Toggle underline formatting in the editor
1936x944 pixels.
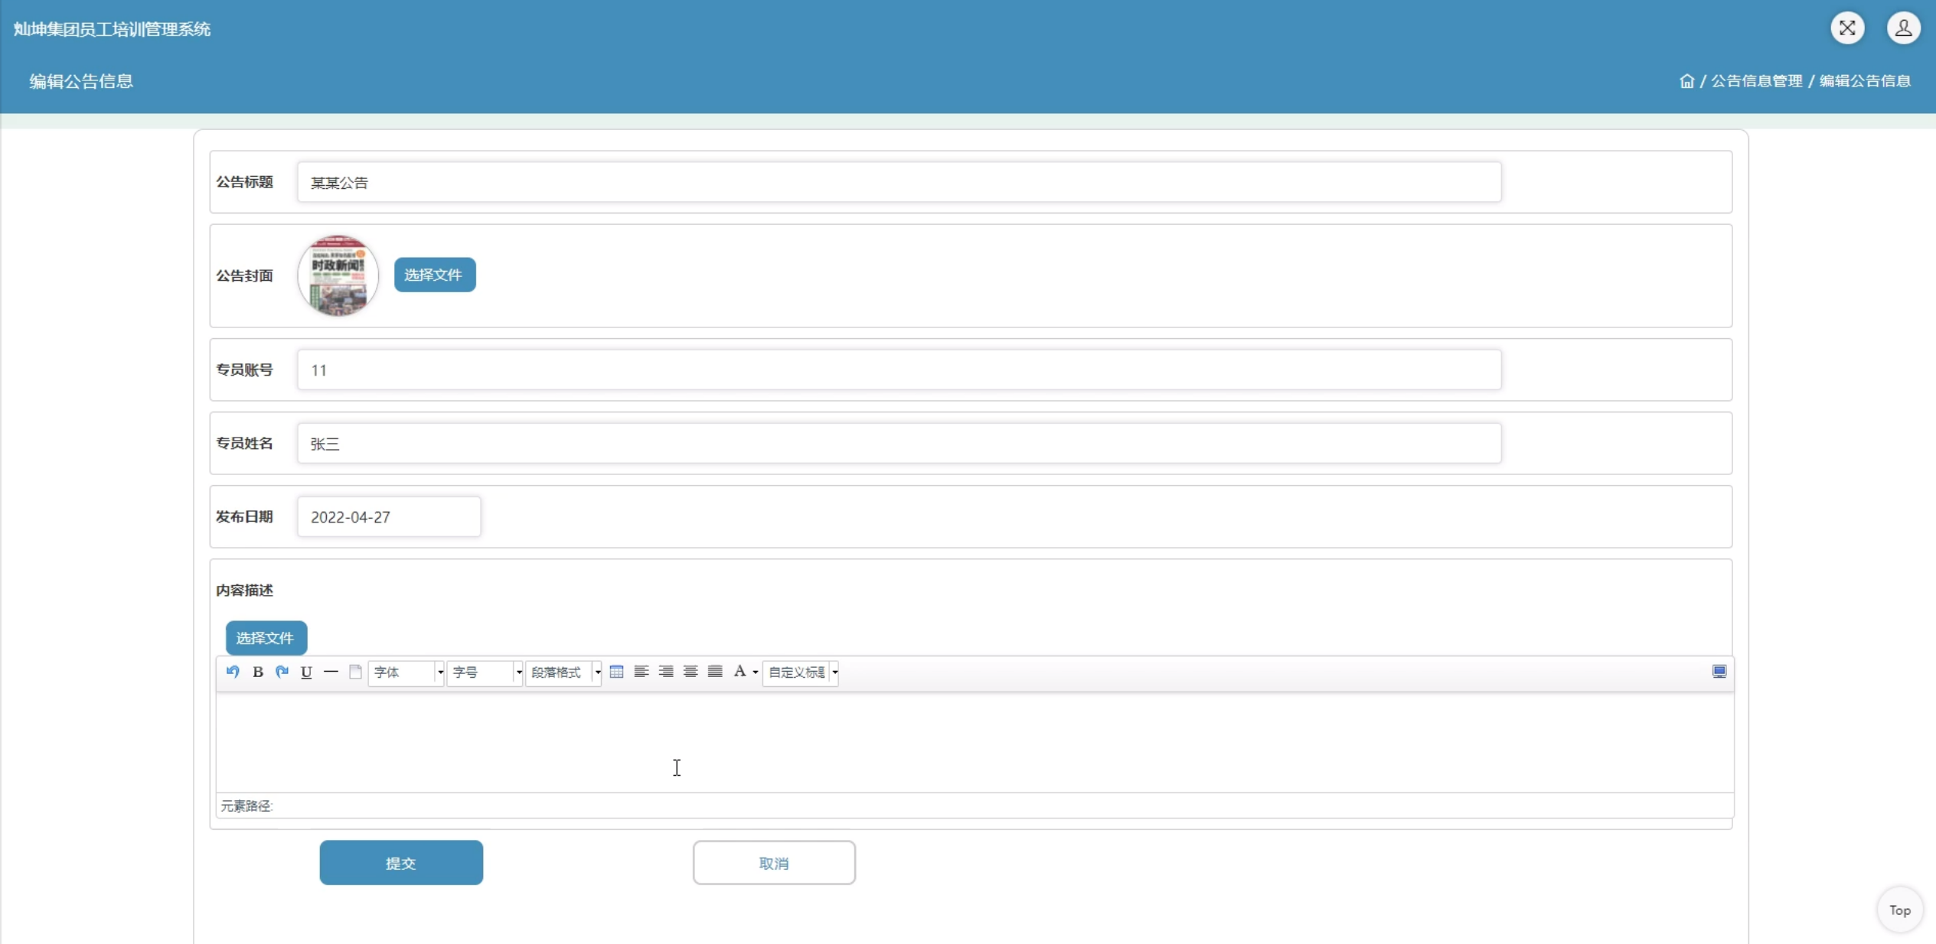[306, 672]
